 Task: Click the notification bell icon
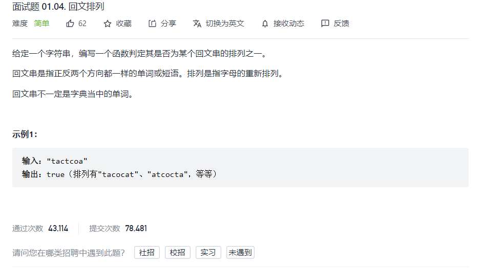(265, 24)
